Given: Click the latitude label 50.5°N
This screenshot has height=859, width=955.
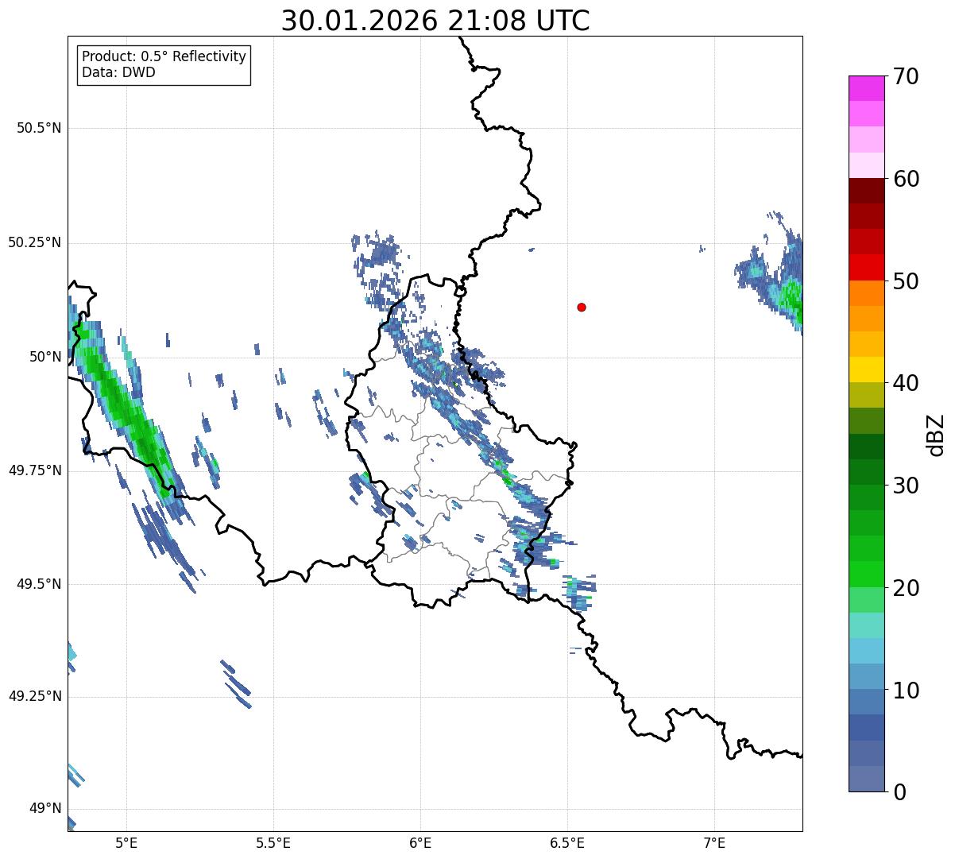Looking at the screenshot, I should point(39,128).
